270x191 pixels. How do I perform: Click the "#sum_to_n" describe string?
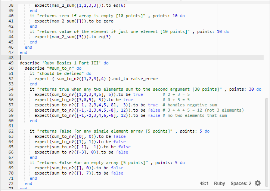[x=60, y=68]
